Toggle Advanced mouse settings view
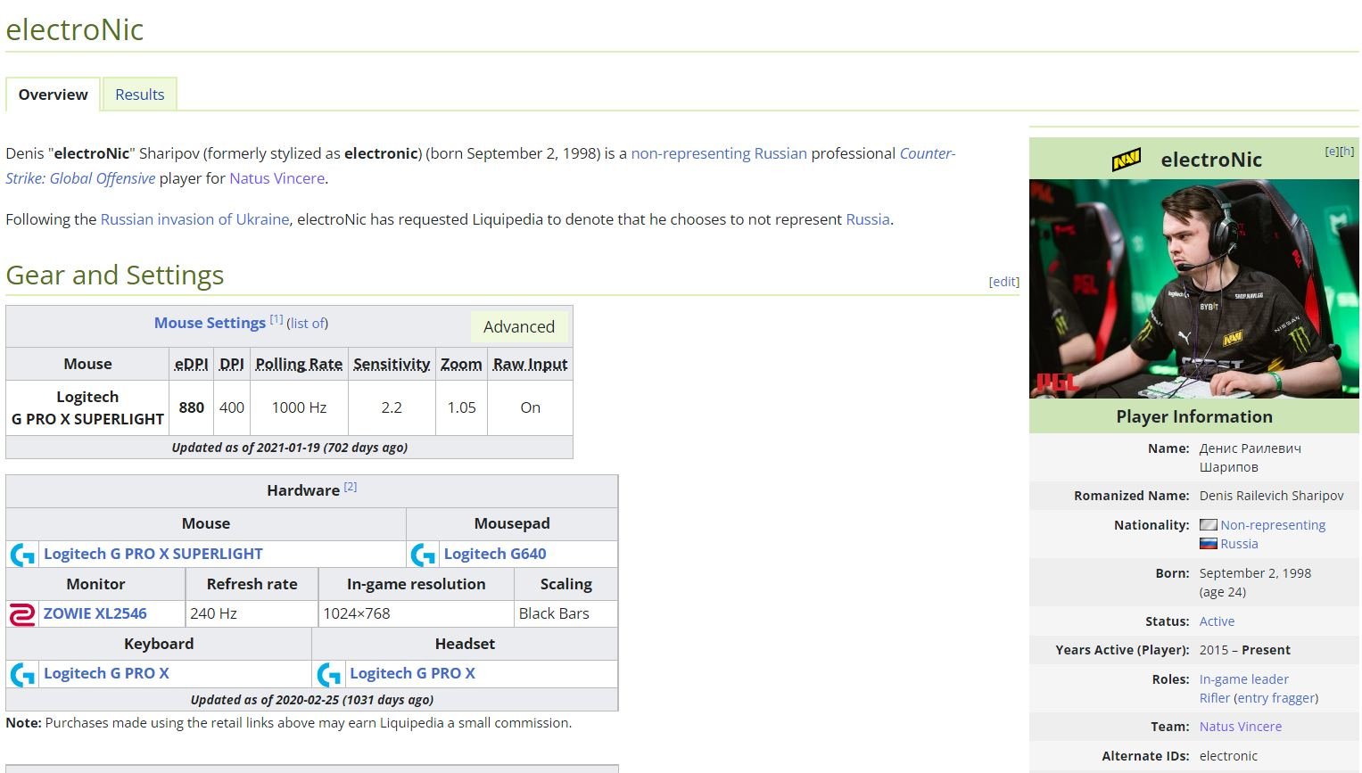The image size is (1362, 773). [518, 327]
